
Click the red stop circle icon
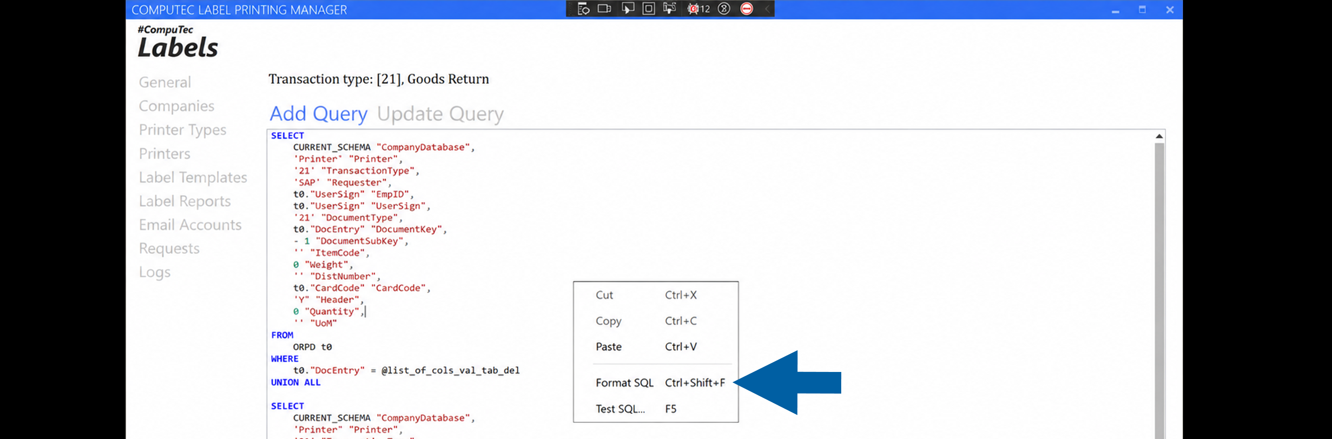(747, 9)
